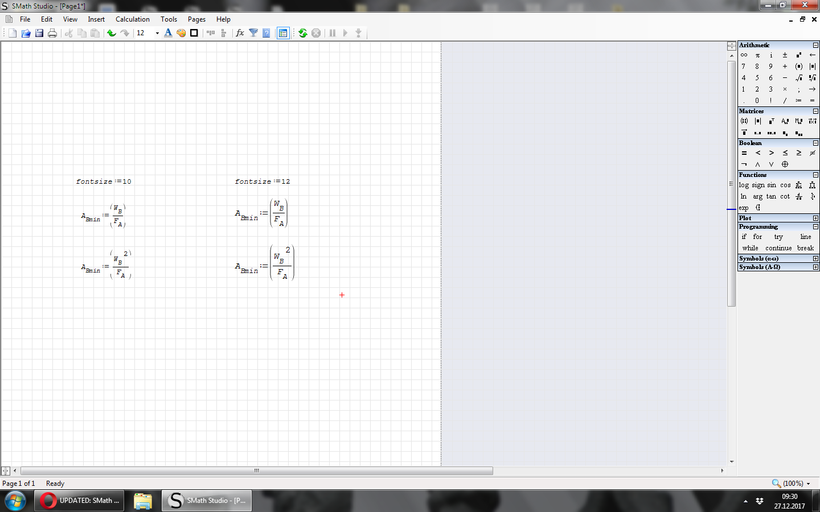Click the Save file toolbar icon
The image size is (820, 512).
tap(39, 33)
